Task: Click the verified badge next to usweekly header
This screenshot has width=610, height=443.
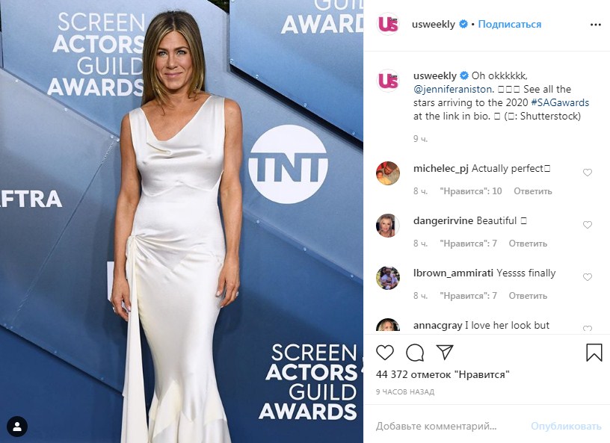Action: [463, 24]
